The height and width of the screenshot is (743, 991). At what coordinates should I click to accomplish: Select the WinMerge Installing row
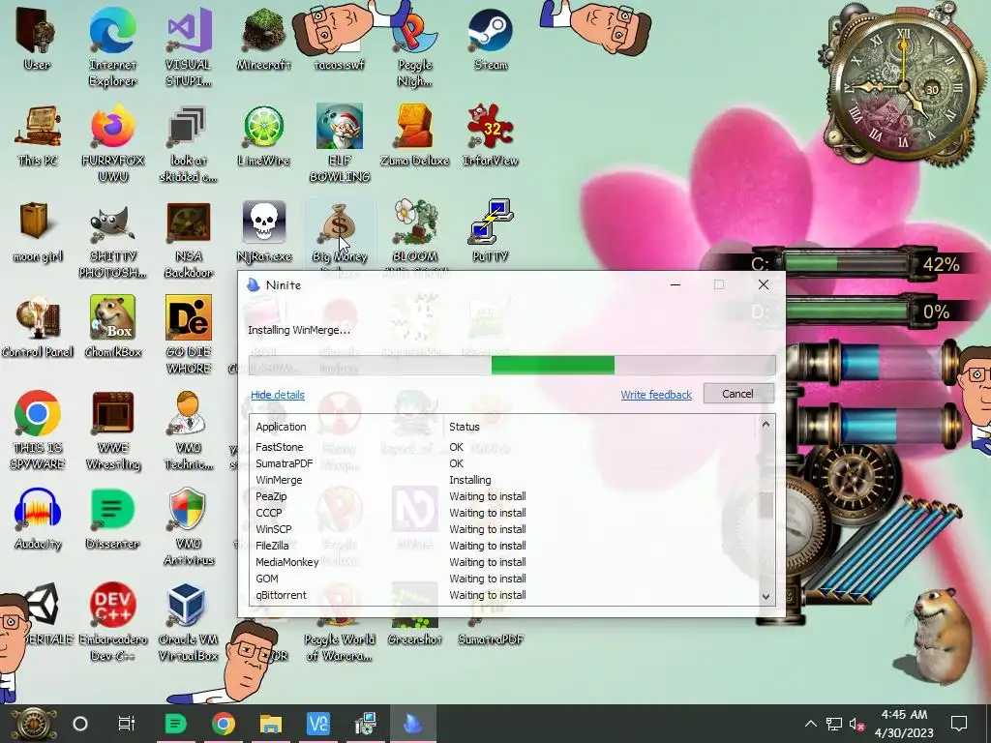(x=503, y=480)
